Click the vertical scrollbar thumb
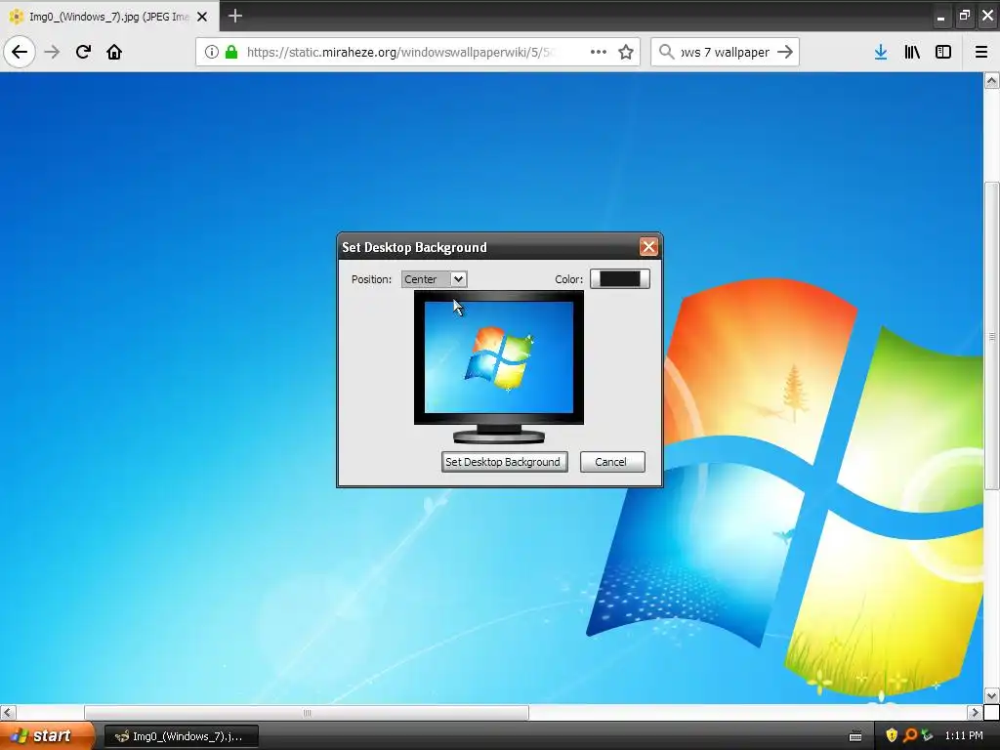1000x750 pixels. (992, 336)
